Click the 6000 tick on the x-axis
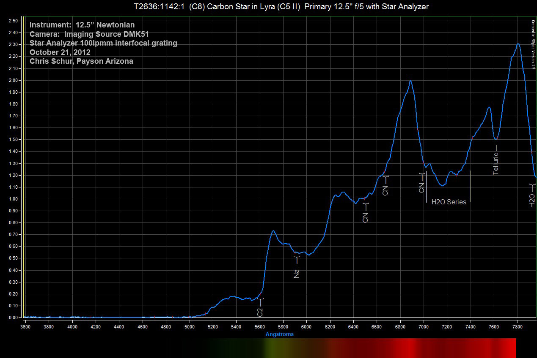 tap(306, 326)
